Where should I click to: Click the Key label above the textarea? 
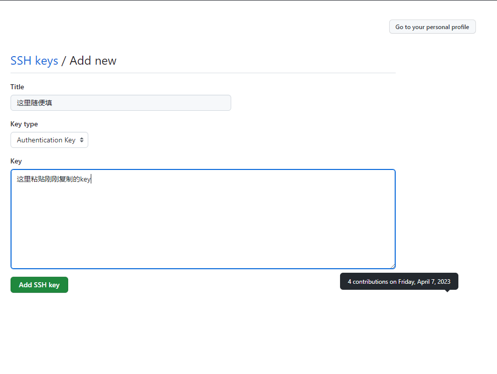click(16, 161)
